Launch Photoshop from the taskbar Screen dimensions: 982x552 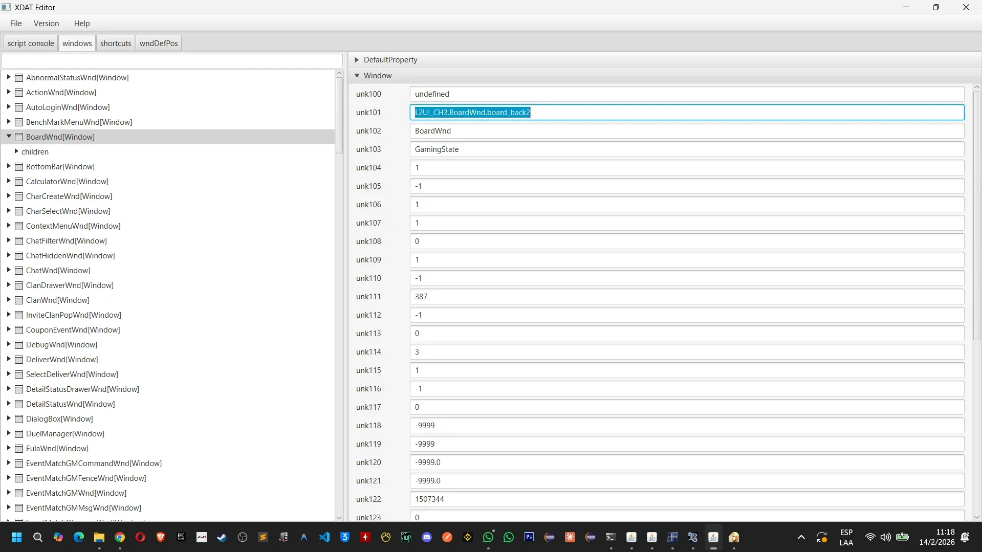[x=529, y=537]
